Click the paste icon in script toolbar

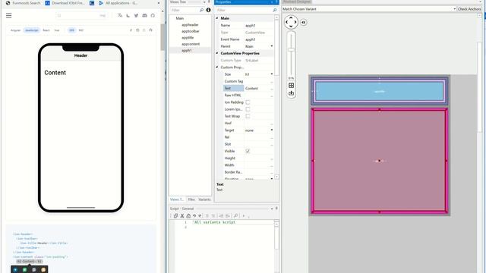click(x=188, y=215)
